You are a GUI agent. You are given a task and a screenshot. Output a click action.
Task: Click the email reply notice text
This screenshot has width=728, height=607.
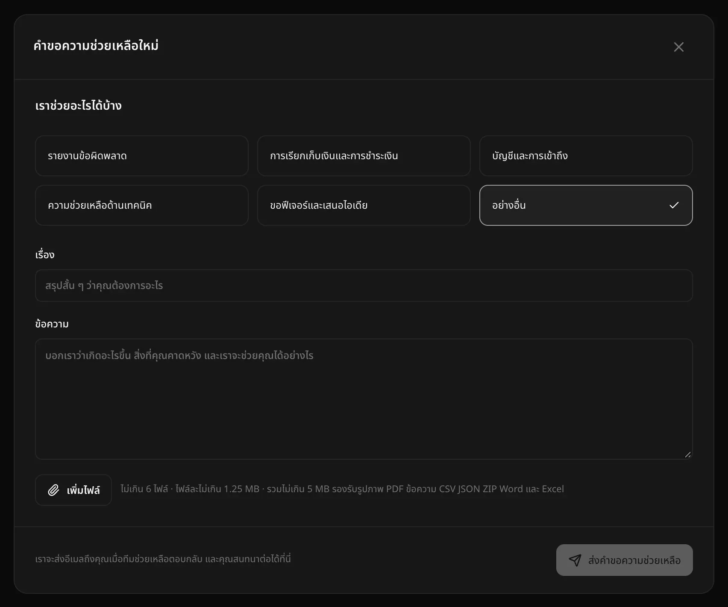click(163, 559)
